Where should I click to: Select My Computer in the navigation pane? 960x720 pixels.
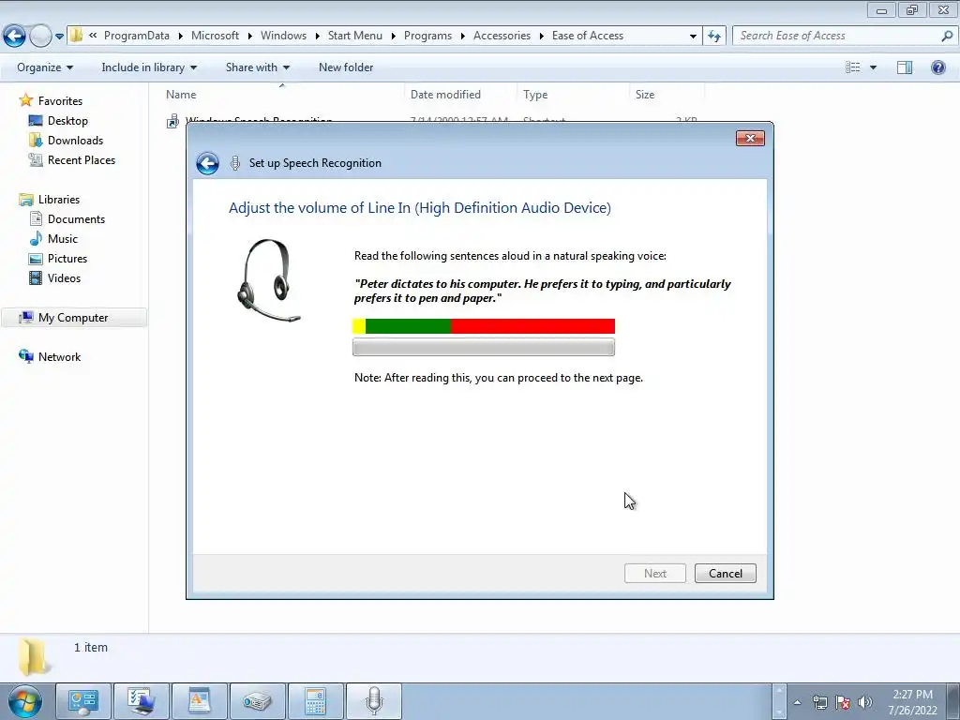(73, 318)
